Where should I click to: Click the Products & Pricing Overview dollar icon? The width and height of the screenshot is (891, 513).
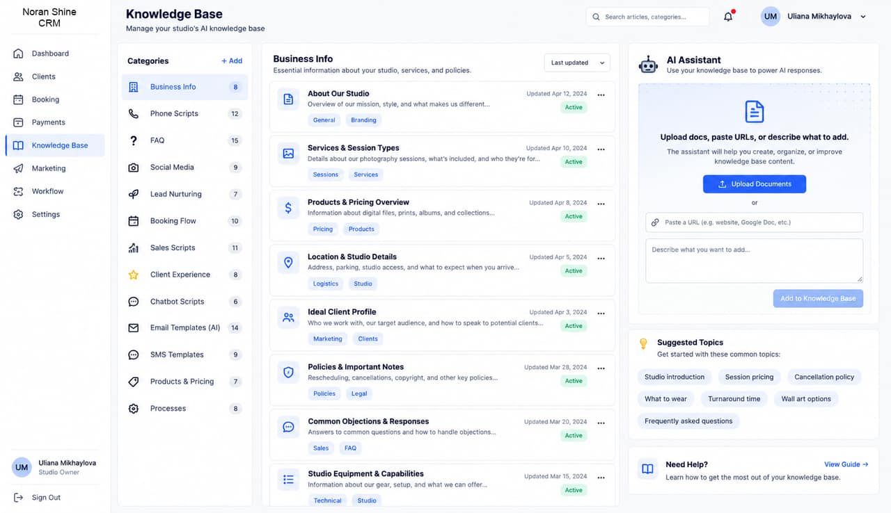tap(288, 208)
